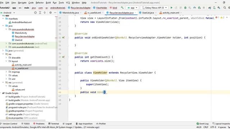Click the Apply Code Changes icon
The height and width of the screenshot is (129, 230).
[x=181, y=8]
